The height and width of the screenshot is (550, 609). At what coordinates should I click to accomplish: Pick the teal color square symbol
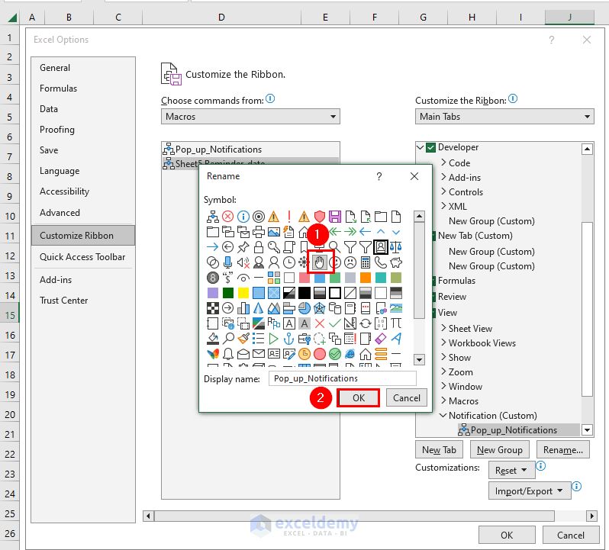point(381,278)
